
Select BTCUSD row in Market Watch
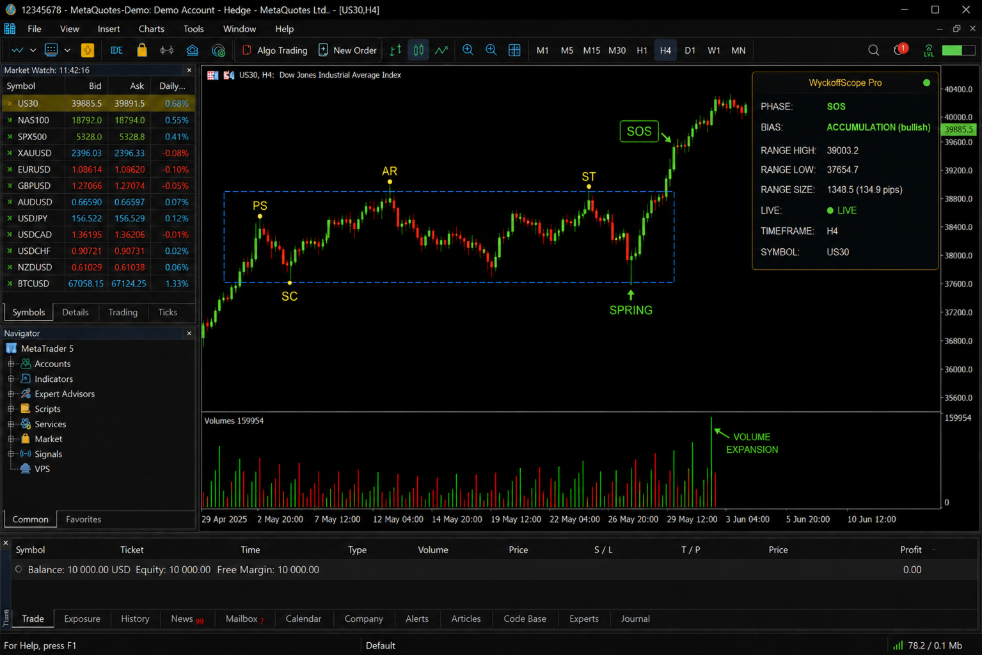tap(99, 283)
